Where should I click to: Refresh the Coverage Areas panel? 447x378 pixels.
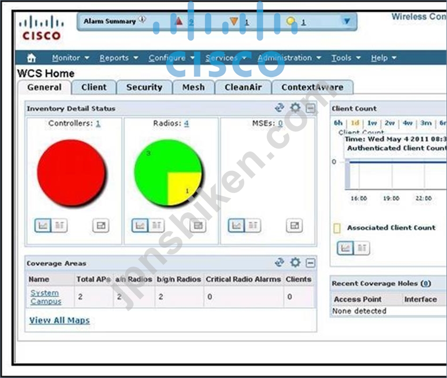click(x=279, y=262)
